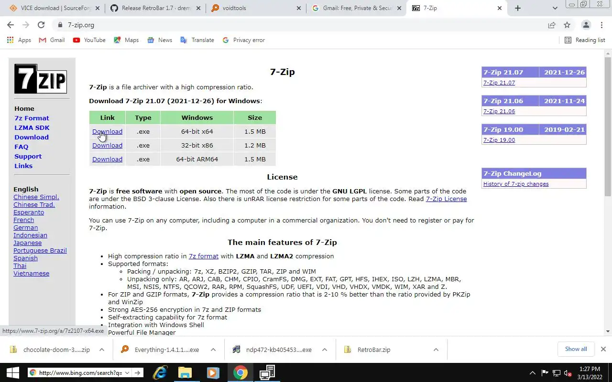The width and height of the screenshot is (612, 382).
Task: Click the 7-Zip logo image
Action: pos(40,79)
